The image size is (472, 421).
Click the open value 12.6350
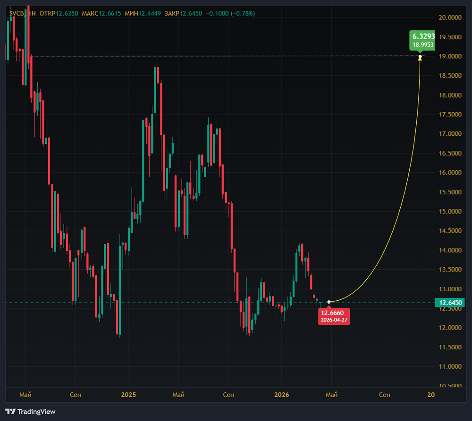67,14
